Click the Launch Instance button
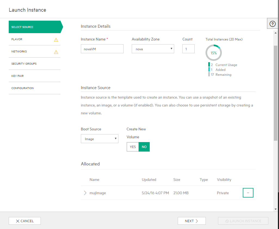This screenshot has width=279, height=229. [243, 221]
